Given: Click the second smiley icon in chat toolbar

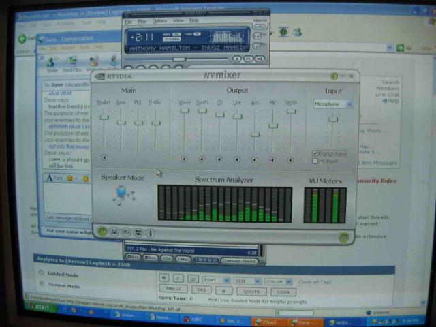Looking at the screenshot, I should pos(85,178).
